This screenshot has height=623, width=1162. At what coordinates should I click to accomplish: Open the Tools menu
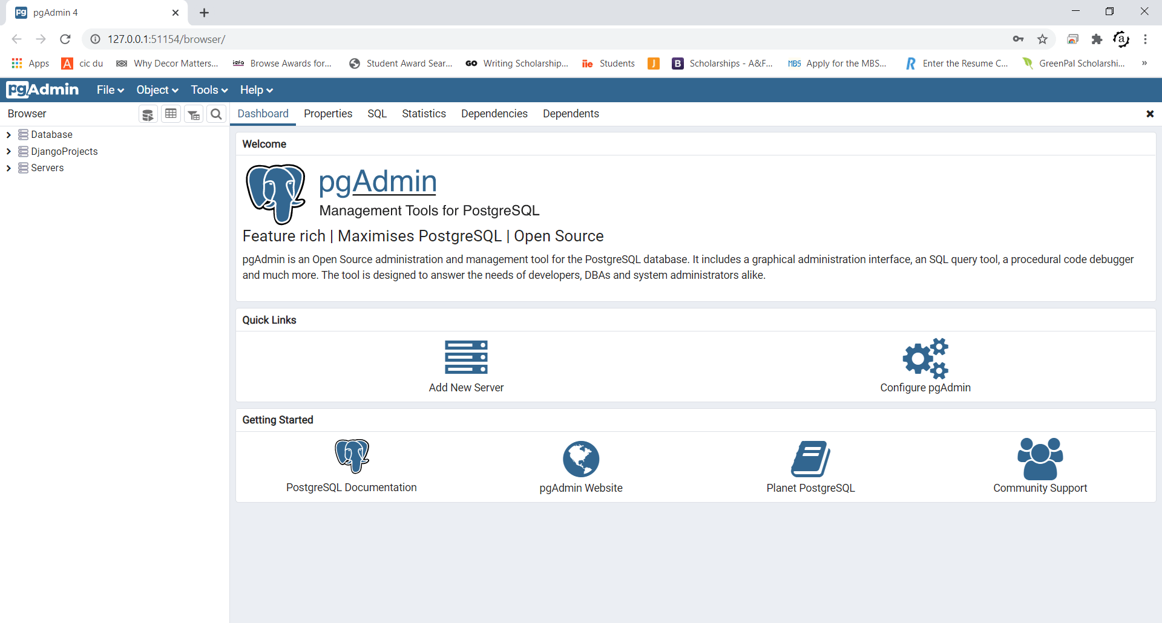[x=209, y=90]
